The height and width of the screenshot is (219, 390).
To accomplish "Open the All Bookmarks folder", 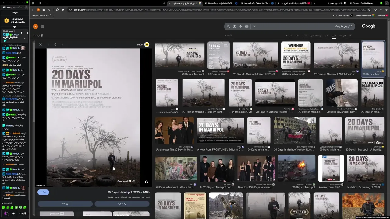I will [x=41, y=15].
